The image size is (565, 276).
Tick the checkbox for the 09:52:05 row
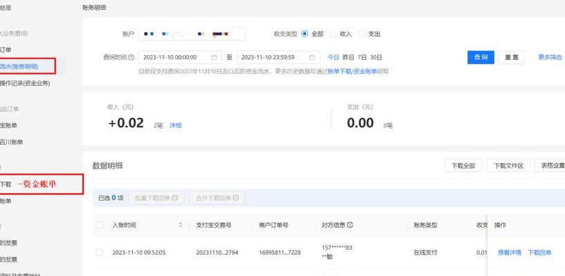click(x=99, y=253)
